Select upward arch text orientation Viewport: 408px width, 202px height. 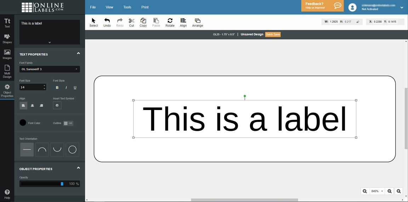pos(42,150)
